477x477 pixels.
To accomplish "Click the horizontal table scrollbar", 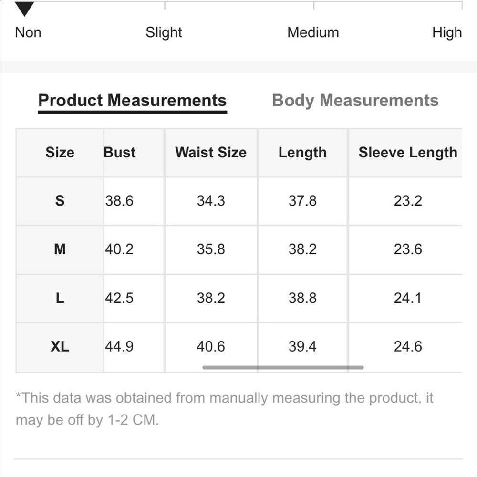I will 283,367.
